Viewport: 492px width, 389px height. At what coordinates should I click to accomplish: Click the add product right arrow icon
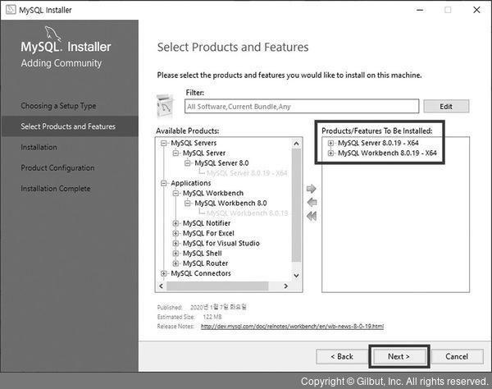312,189
